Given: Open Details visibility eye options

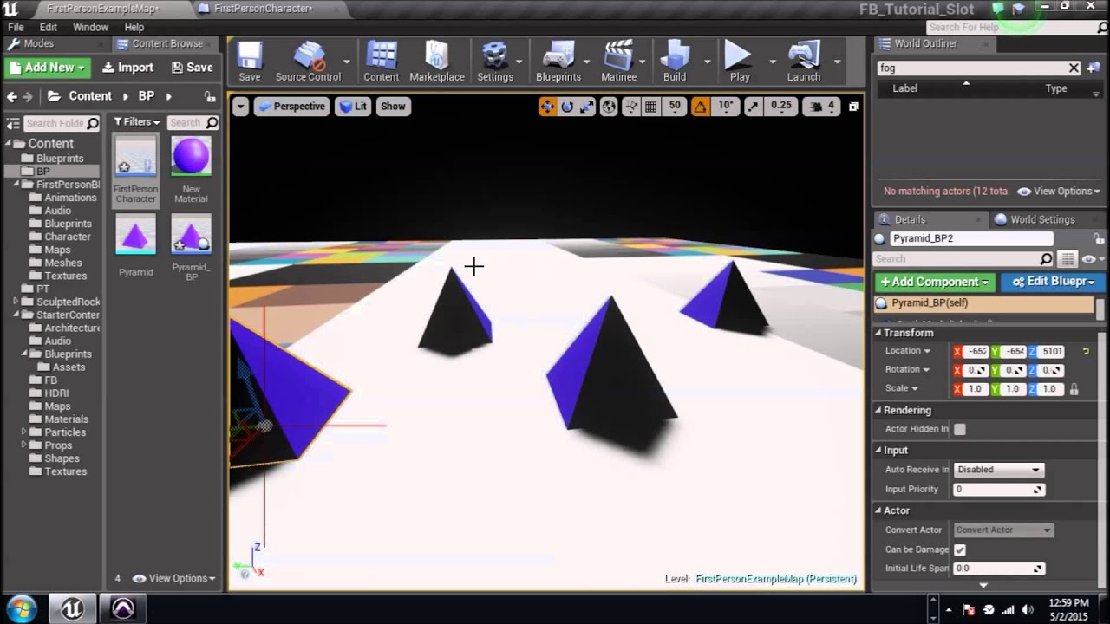Looking at the screenshot, I should pos(1092,259).
